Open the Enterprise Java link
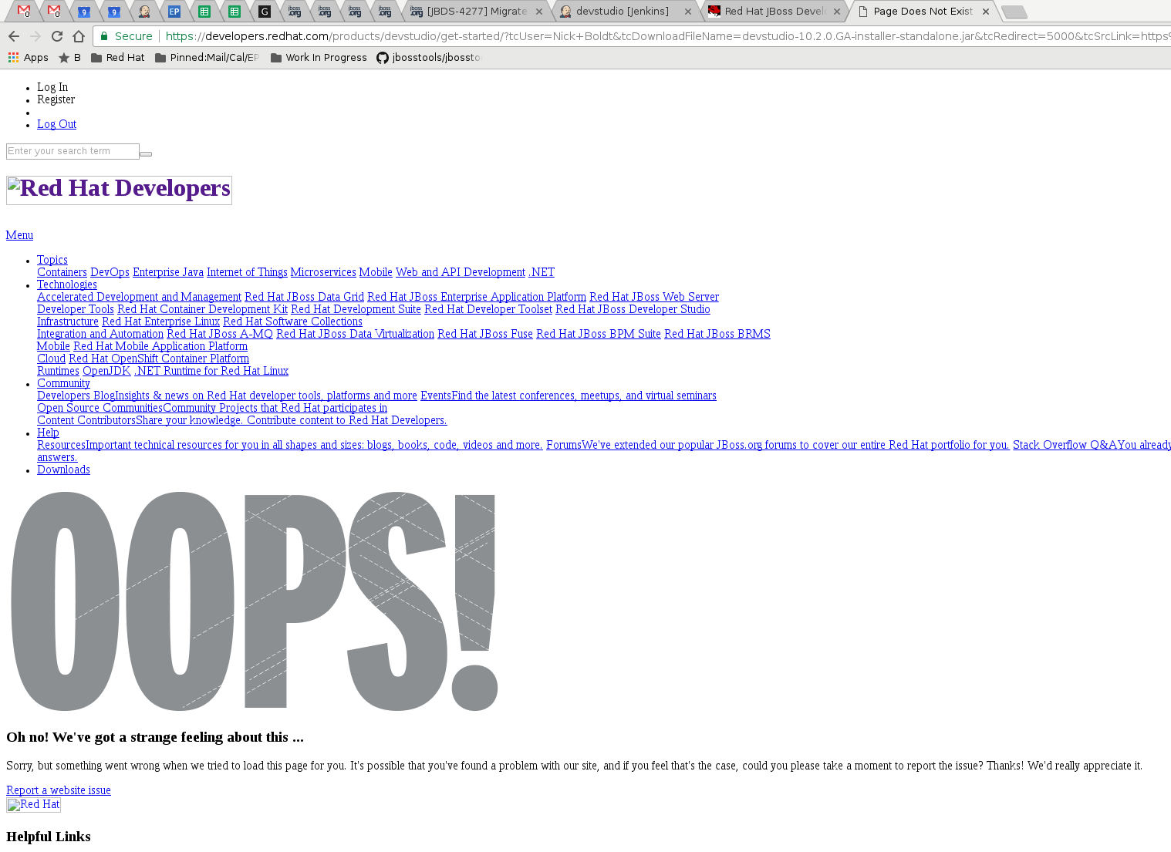Image resolution: width=1171 pixels, height=852 pixels. pyautogui.click(x=168, y=272)
